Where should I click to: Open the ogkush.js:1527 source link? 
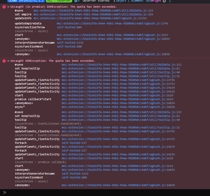112,35
